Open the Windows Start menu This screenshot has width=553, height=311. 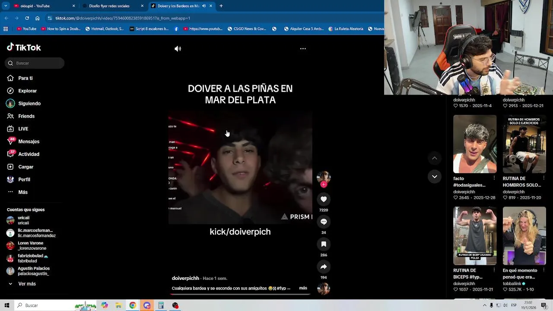pos(7,305)
